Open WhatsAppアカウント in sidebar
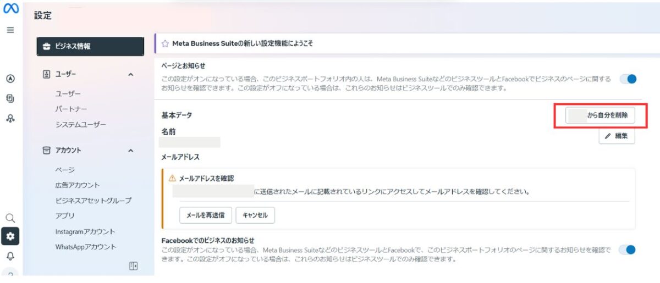This screenshot has width=660, height=283. (86, 247)
